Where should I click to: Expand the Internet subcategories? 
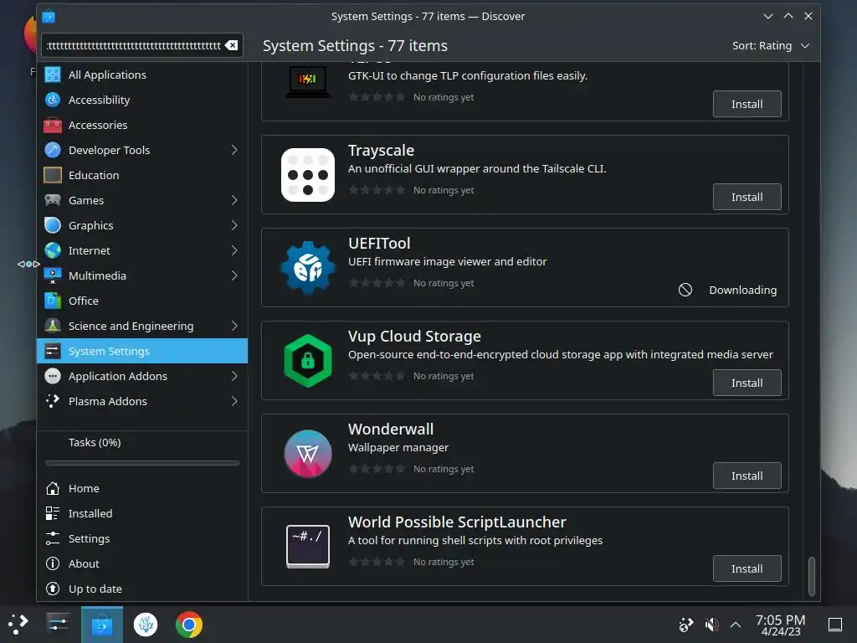click(234, 250)
